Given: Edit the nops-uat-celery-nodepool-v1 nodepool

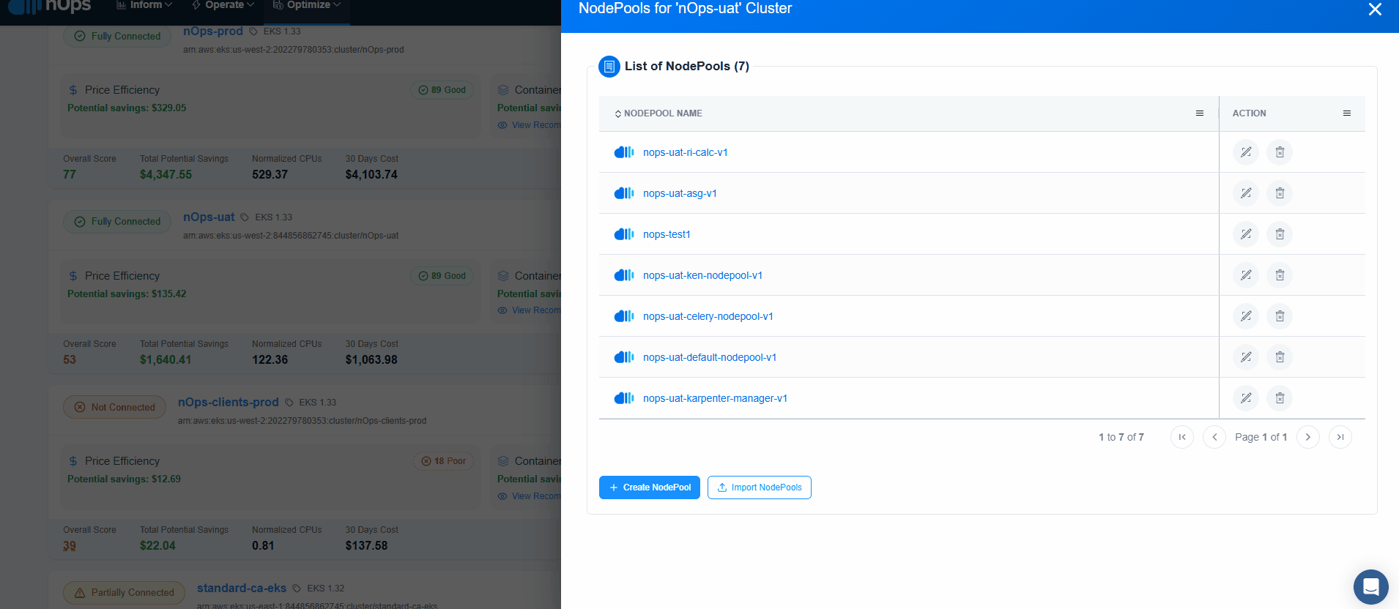Looking at the screenshot, I should click(1245, 316).
